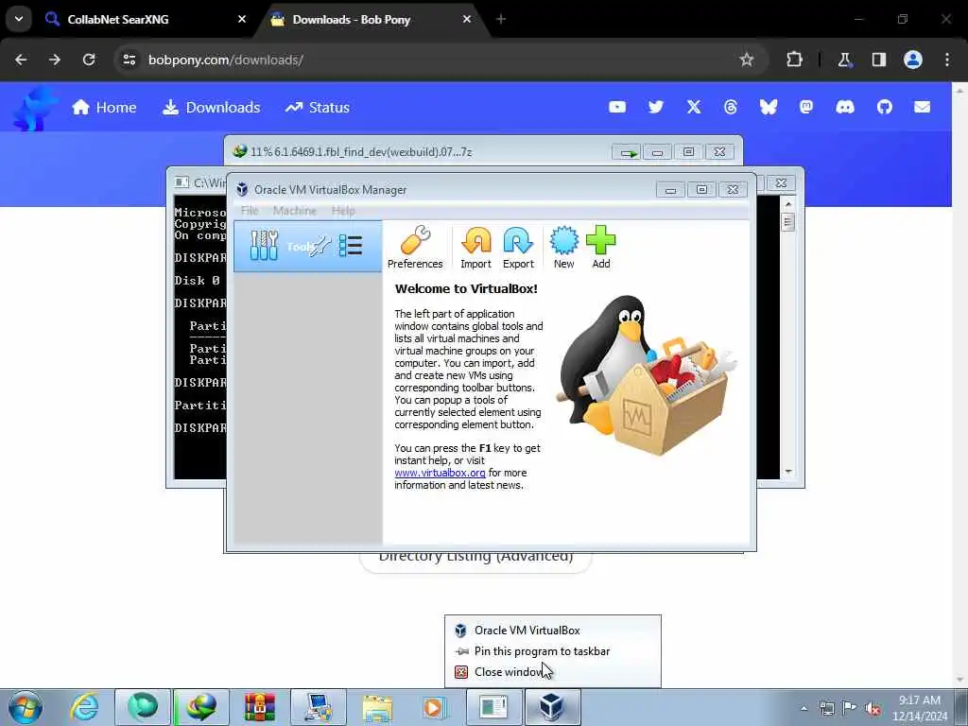Toggle the browser side panel

[878, 60]
